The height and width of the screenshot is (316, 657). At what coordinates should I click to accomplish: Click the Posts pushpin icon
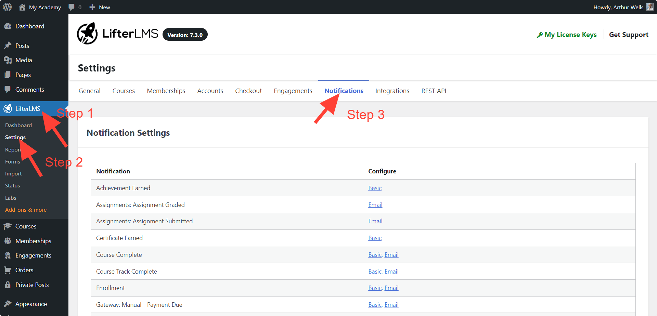click(x=8, y=45)
